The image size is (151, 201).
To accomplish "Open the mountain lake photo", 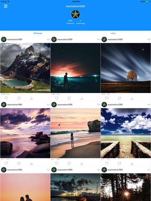I will [x=25, y=68].
